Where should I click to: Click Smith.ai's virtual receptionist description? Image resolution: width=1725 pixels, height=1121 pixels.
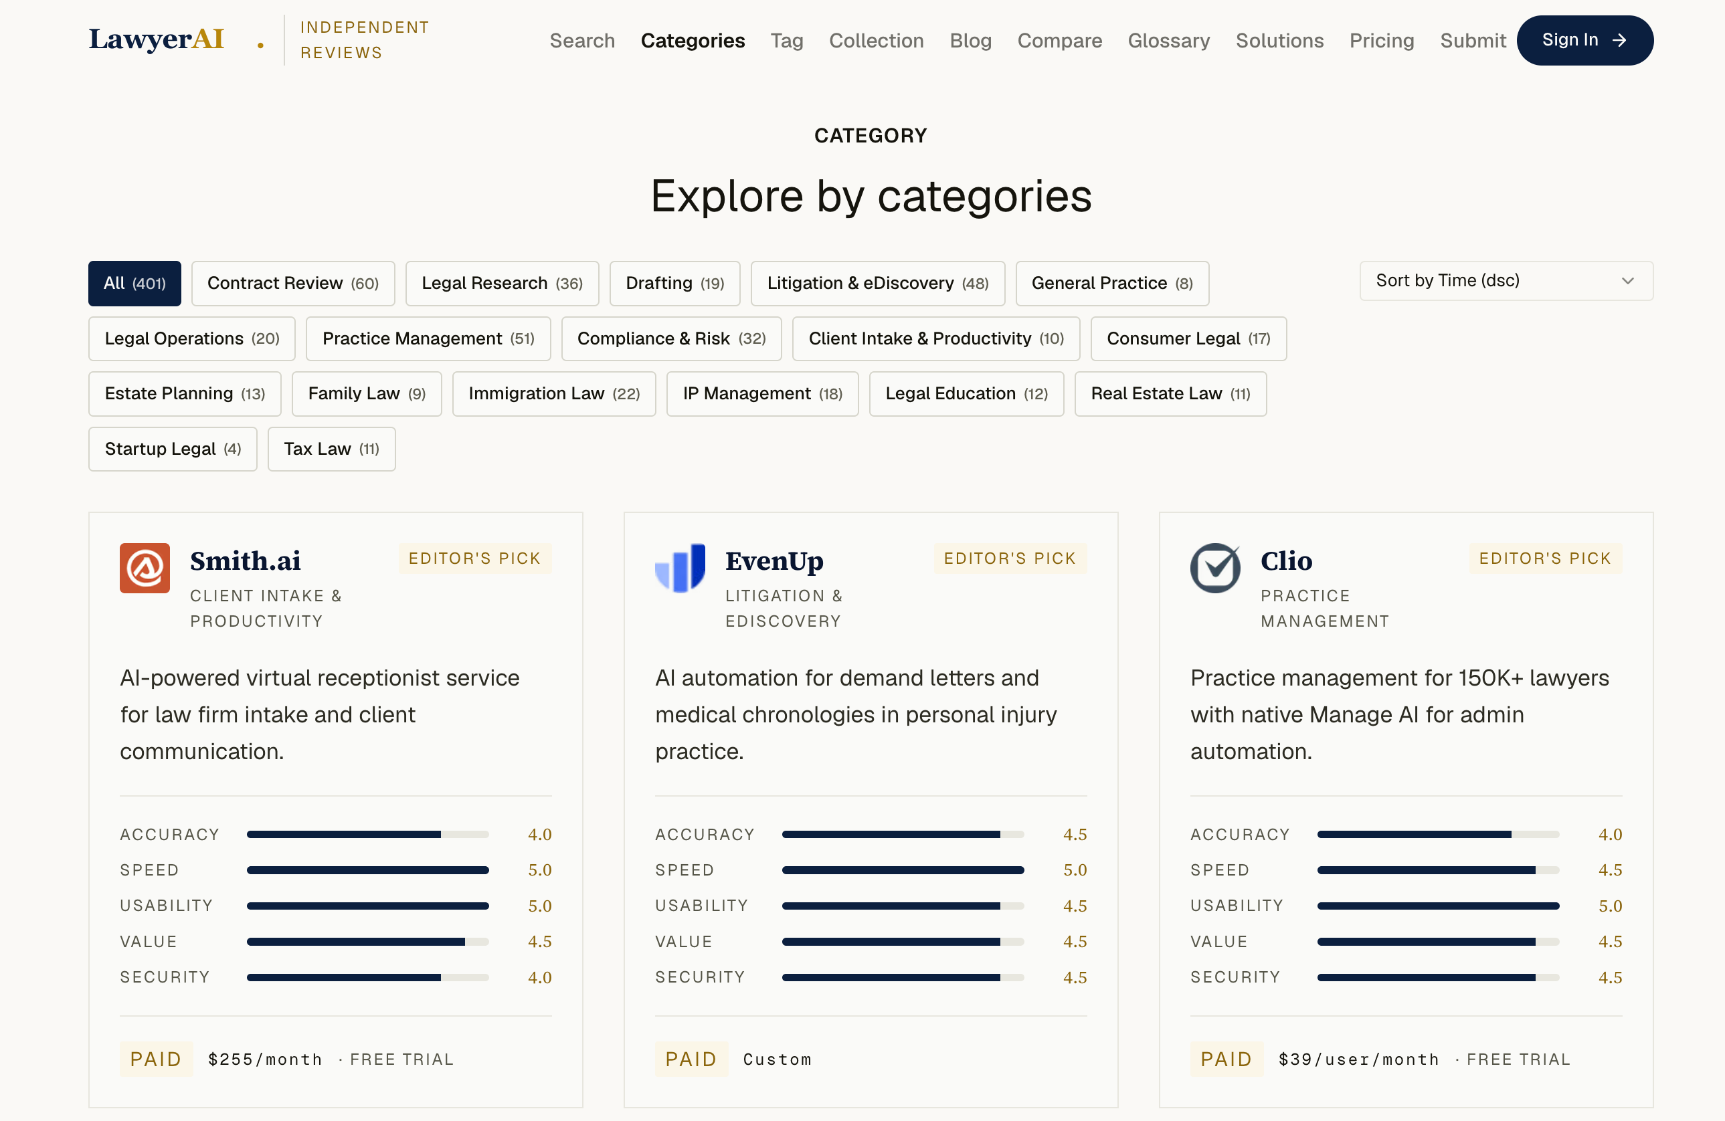(320, 714)
